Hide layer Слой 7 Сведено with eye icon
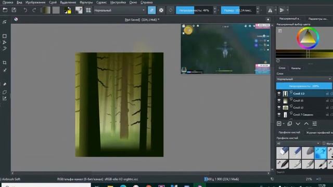This screenshot has width=333, height=187. (x=279, y=114)
